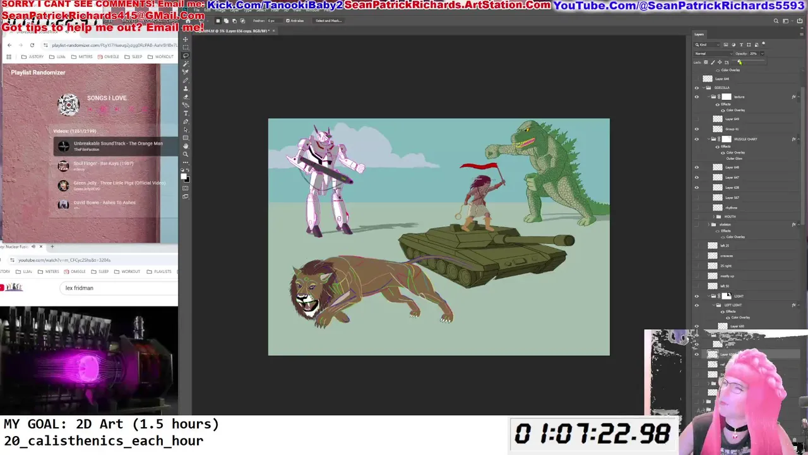Toggle Quick Mask mode icon

pyautogui.click(x=186, y=188)
